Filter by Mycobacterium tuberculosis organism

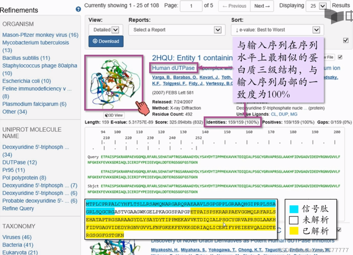click(x=36, y=46)
